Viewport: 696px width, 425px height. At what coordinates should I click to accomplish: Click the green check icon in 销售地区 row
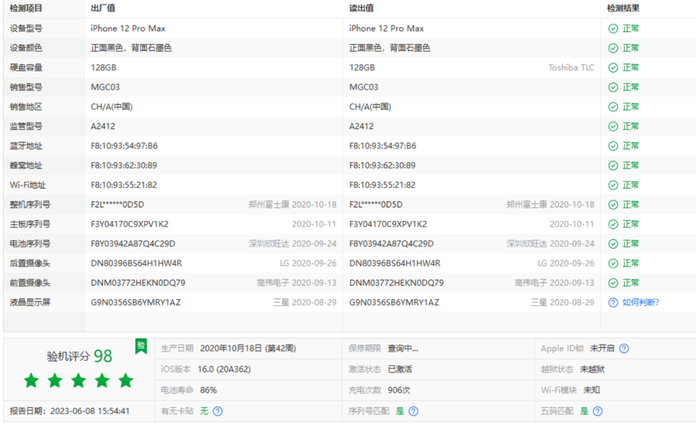pyautogui.click(x=613, y=107)
